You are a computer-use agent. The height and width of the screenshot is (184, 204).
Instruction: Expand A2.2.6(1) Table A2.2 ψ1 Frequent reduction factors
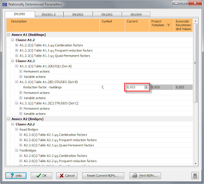[x=21, y=161]
